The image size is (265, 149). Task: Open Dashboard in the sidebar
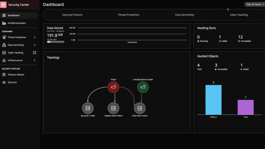pyautogui.click(x=19, y=15)
